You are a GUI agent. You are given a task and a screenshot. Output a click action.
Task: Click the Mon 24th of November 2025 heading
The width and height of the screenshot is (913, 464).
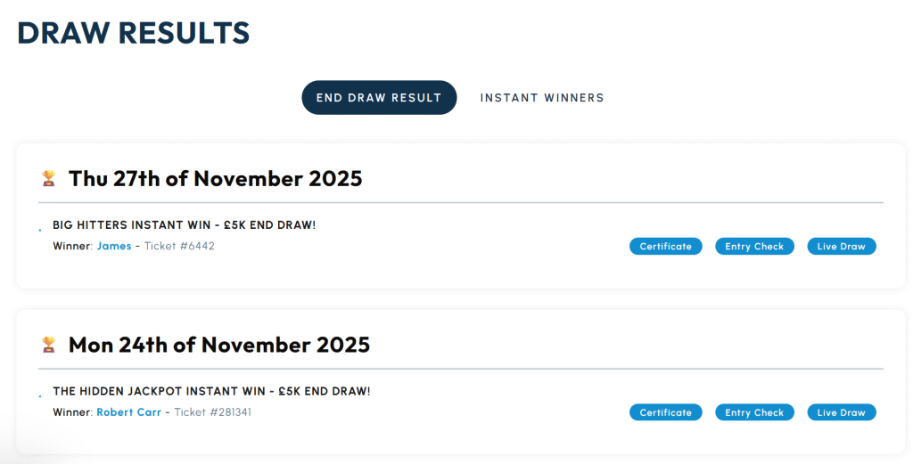coord(218,345)
